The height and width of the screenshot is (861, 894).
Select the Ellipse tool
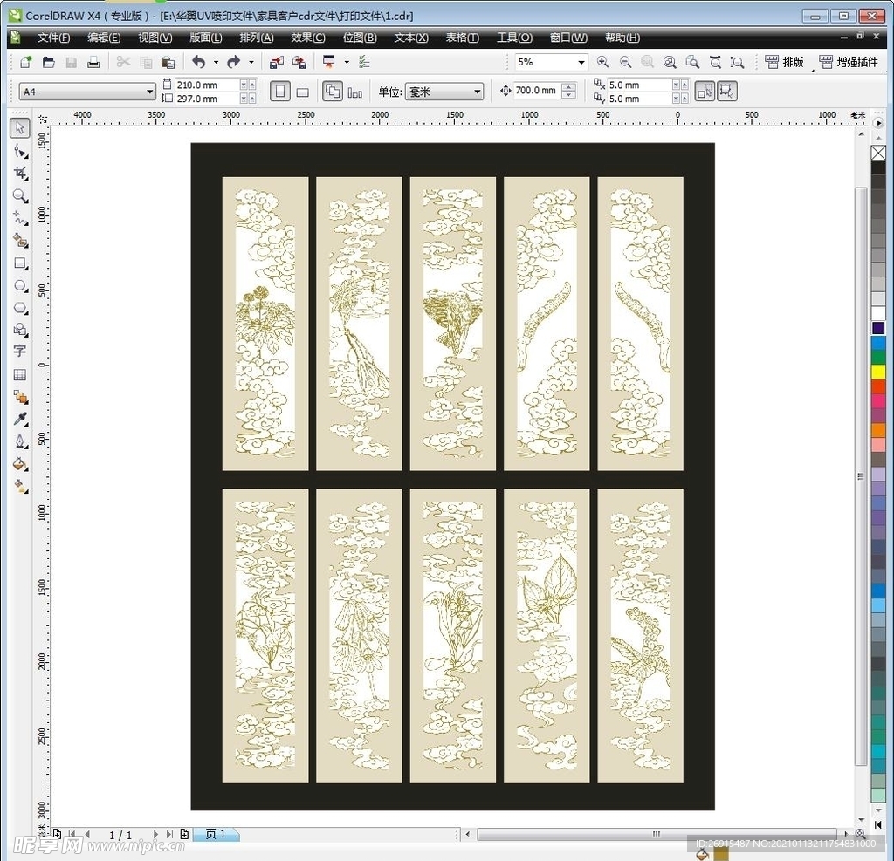[20, 286]
